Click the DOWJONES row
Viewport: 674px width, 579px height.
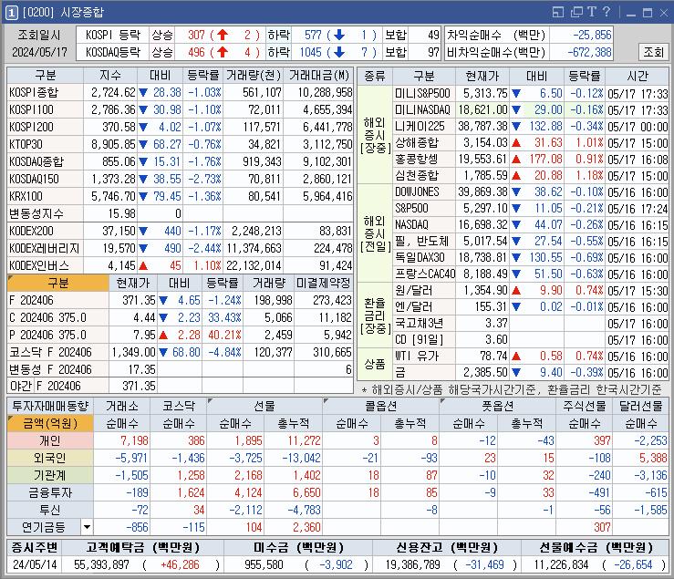[531, 191]
